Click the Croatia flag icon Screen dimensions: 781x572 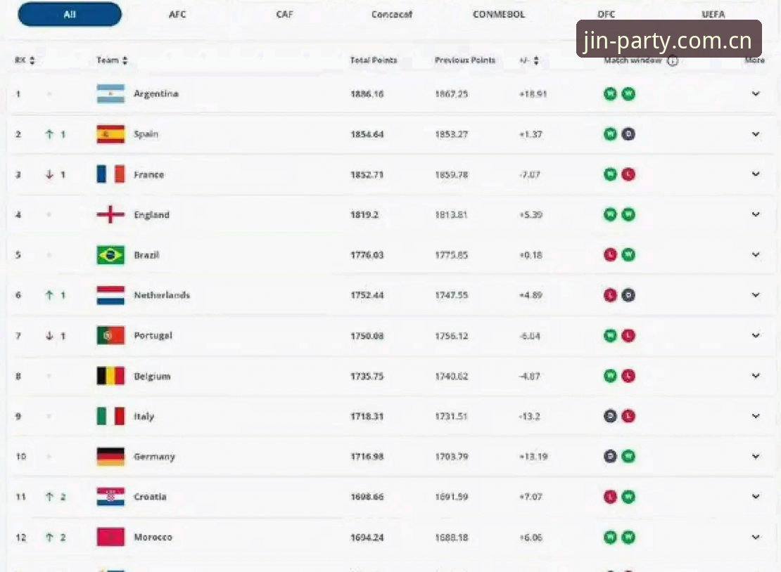(110, 496)
